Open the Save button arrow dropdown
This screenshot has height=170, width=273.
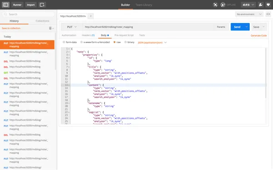click(x=263, y=27)
